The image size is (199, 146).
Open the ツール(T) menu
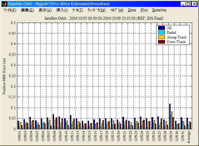coord(78,10)
